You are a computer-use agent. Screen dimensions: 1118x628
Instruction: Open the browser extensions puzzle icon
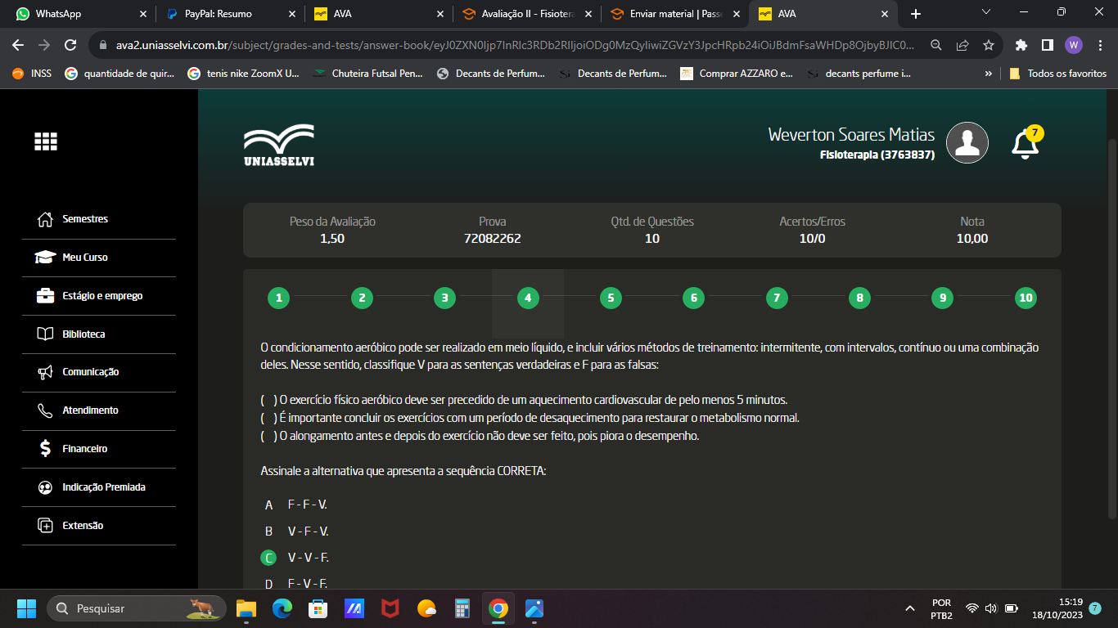[x=1021, y=45]
